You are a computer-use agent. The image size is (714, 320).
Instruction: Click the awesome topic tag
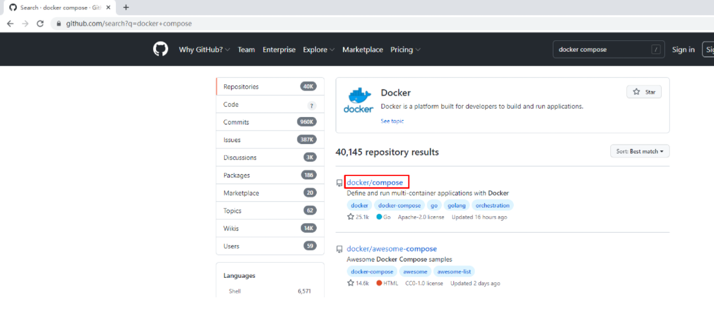click(x=416, y=272)
